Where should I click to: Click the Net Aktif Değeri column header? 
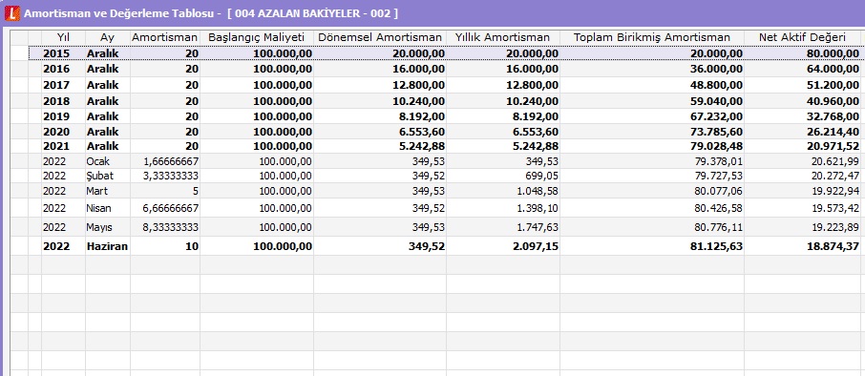coord(803,37)
